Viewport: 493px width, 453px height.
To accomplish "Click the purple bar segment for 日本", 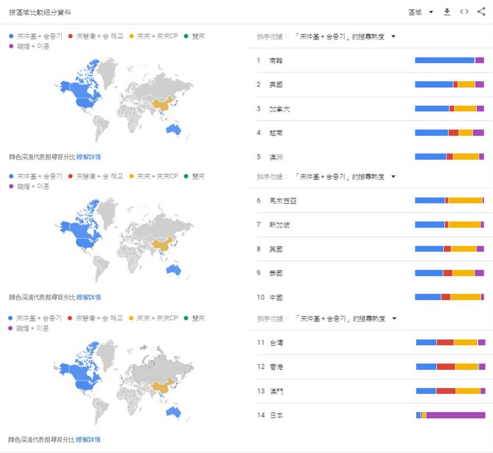I will (456, 415).
